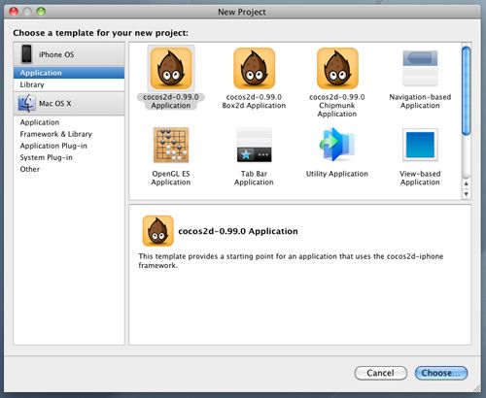Click the template list scrollbar thumb
The width and height of the screenshot is (486, 398).
tap(467, 91)
